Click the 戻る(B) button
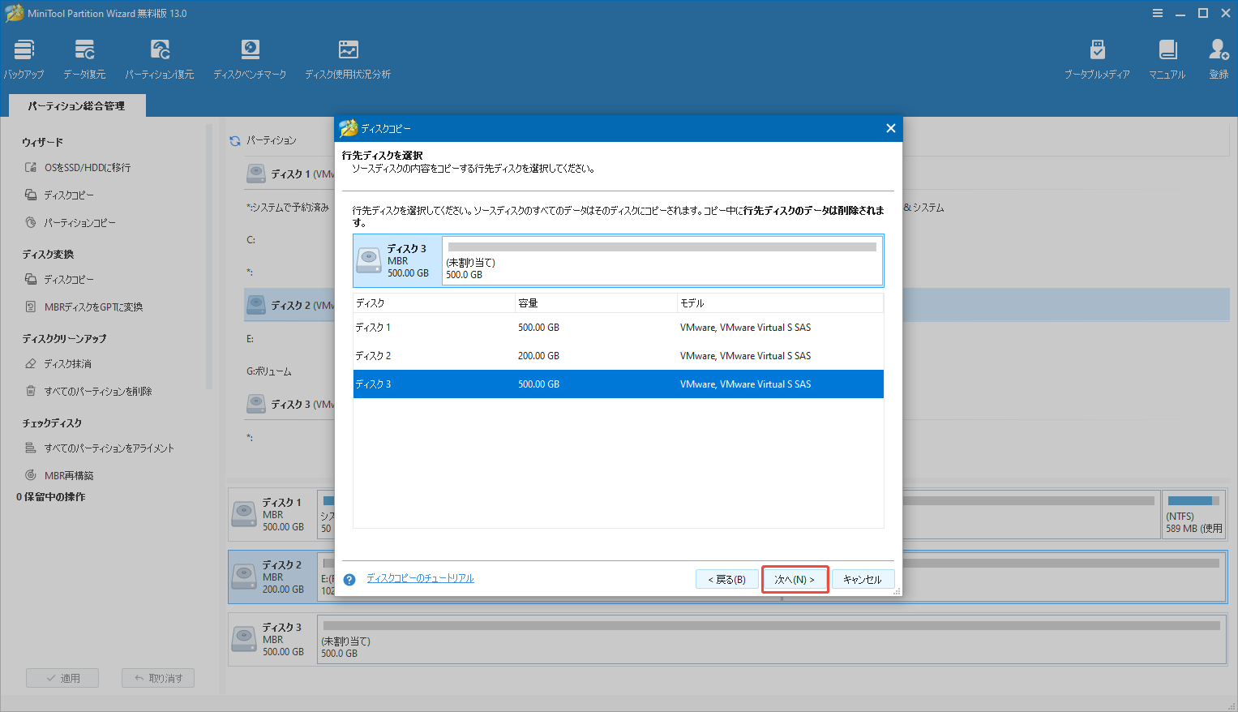Screen dimensions: 1238x712 pyautogui.click(x=726, y=578)
